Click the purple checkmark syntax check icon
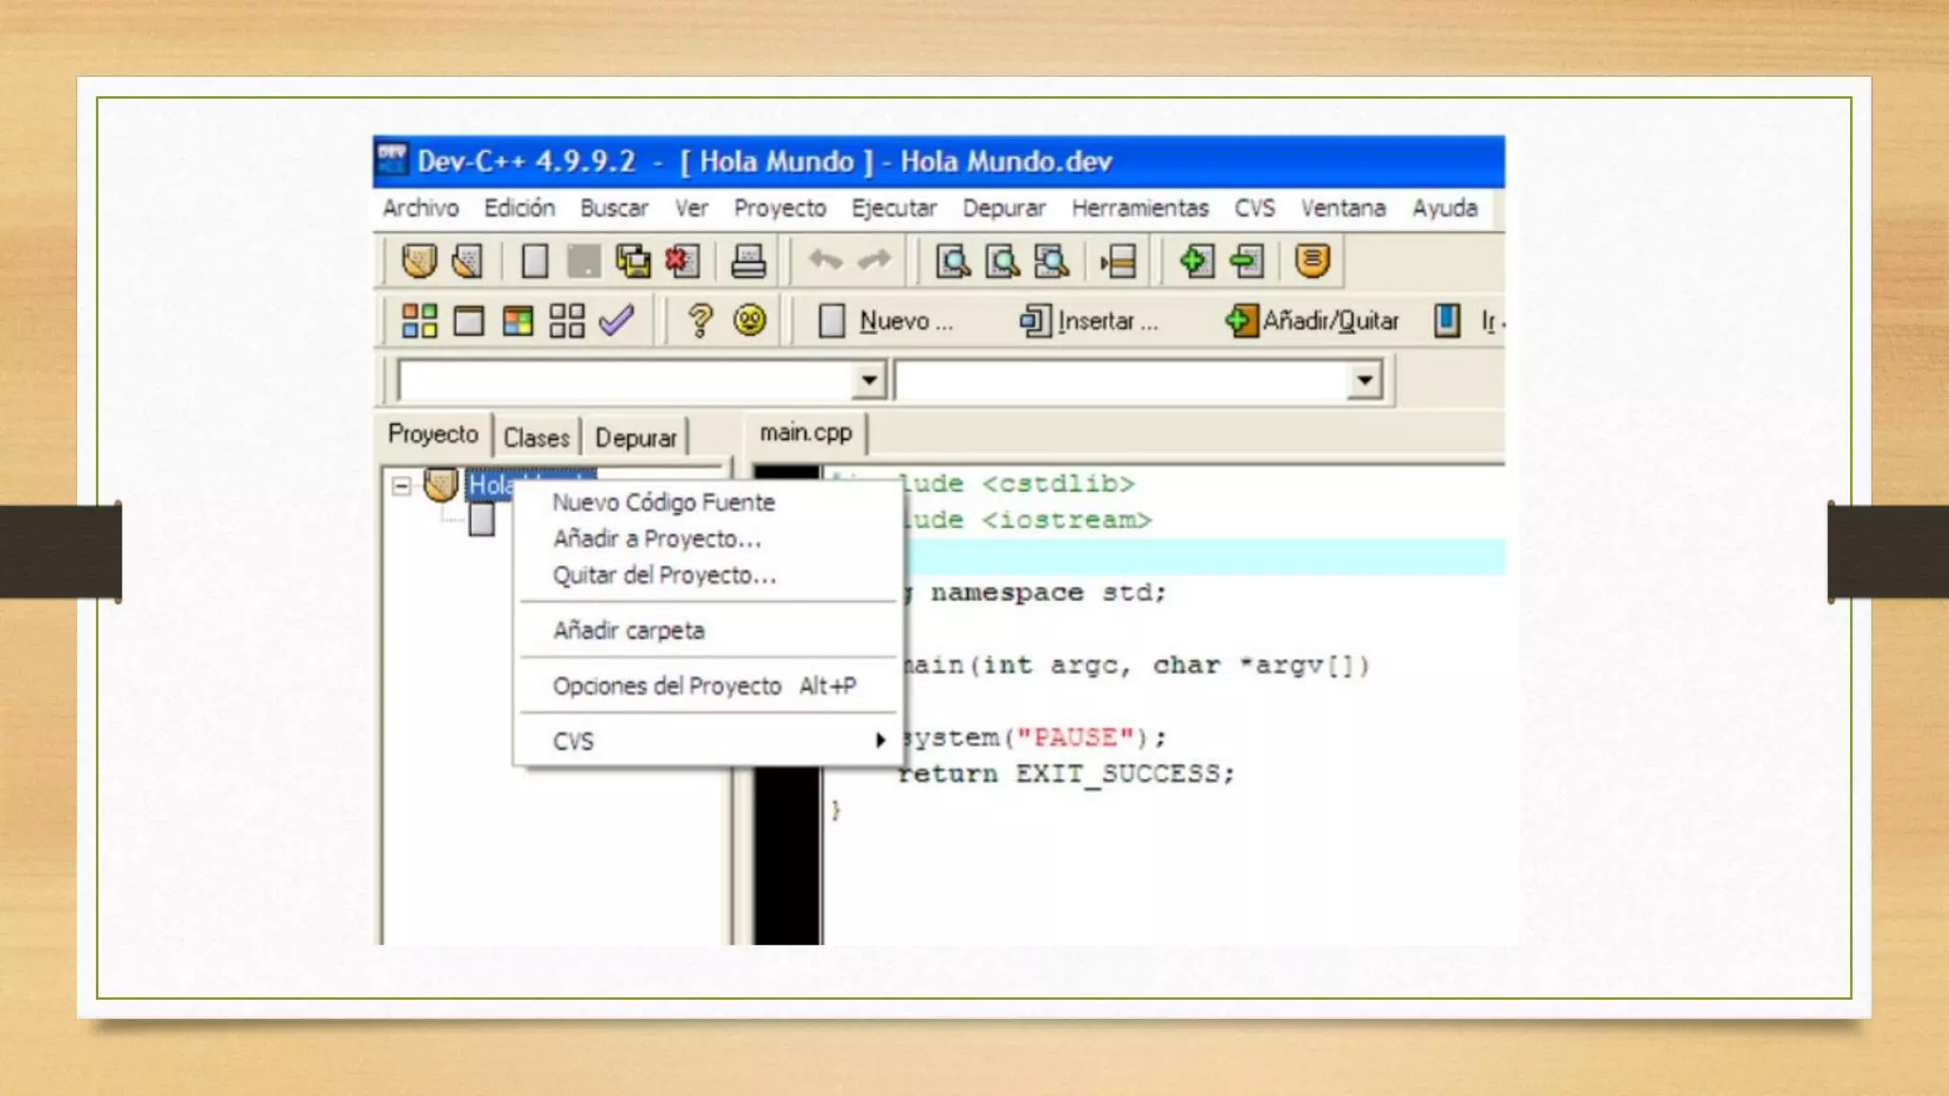Viewport: 1949px width, 1096px height. (617, 321)
